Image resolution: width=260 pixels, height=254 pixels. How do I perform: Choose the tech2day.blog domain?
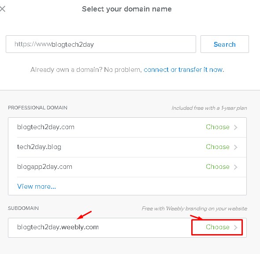[x=218, y=147]
